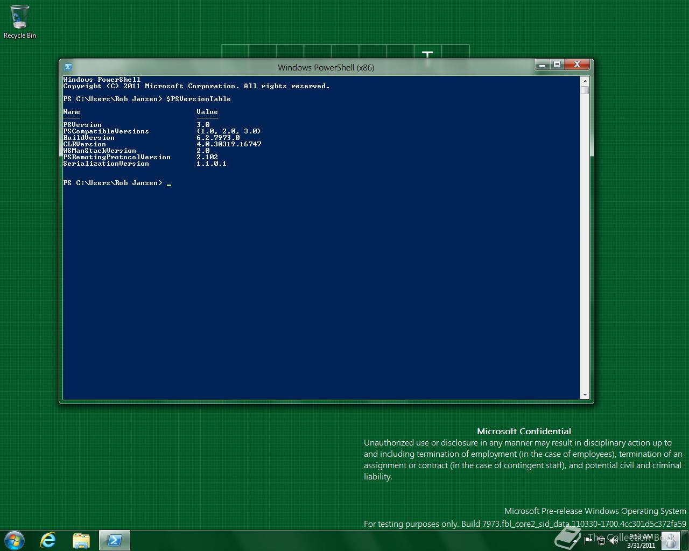This screenshot has height=551, width=689.
Task: Open the network tray icon
Action: 601,540
